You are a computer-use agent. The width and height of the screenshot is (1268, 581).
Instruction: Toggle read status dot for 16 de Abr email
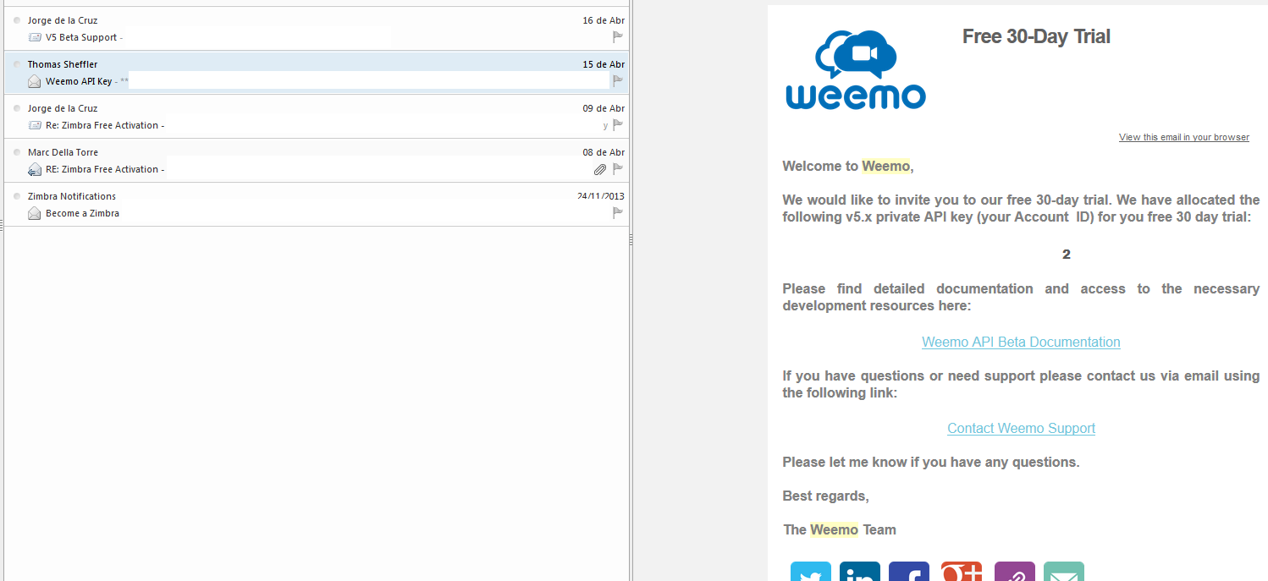click(x=17, y=20)
